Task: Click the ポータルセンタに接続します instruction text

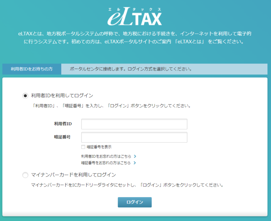Action: pyautogui.click(x=131, y=69)
